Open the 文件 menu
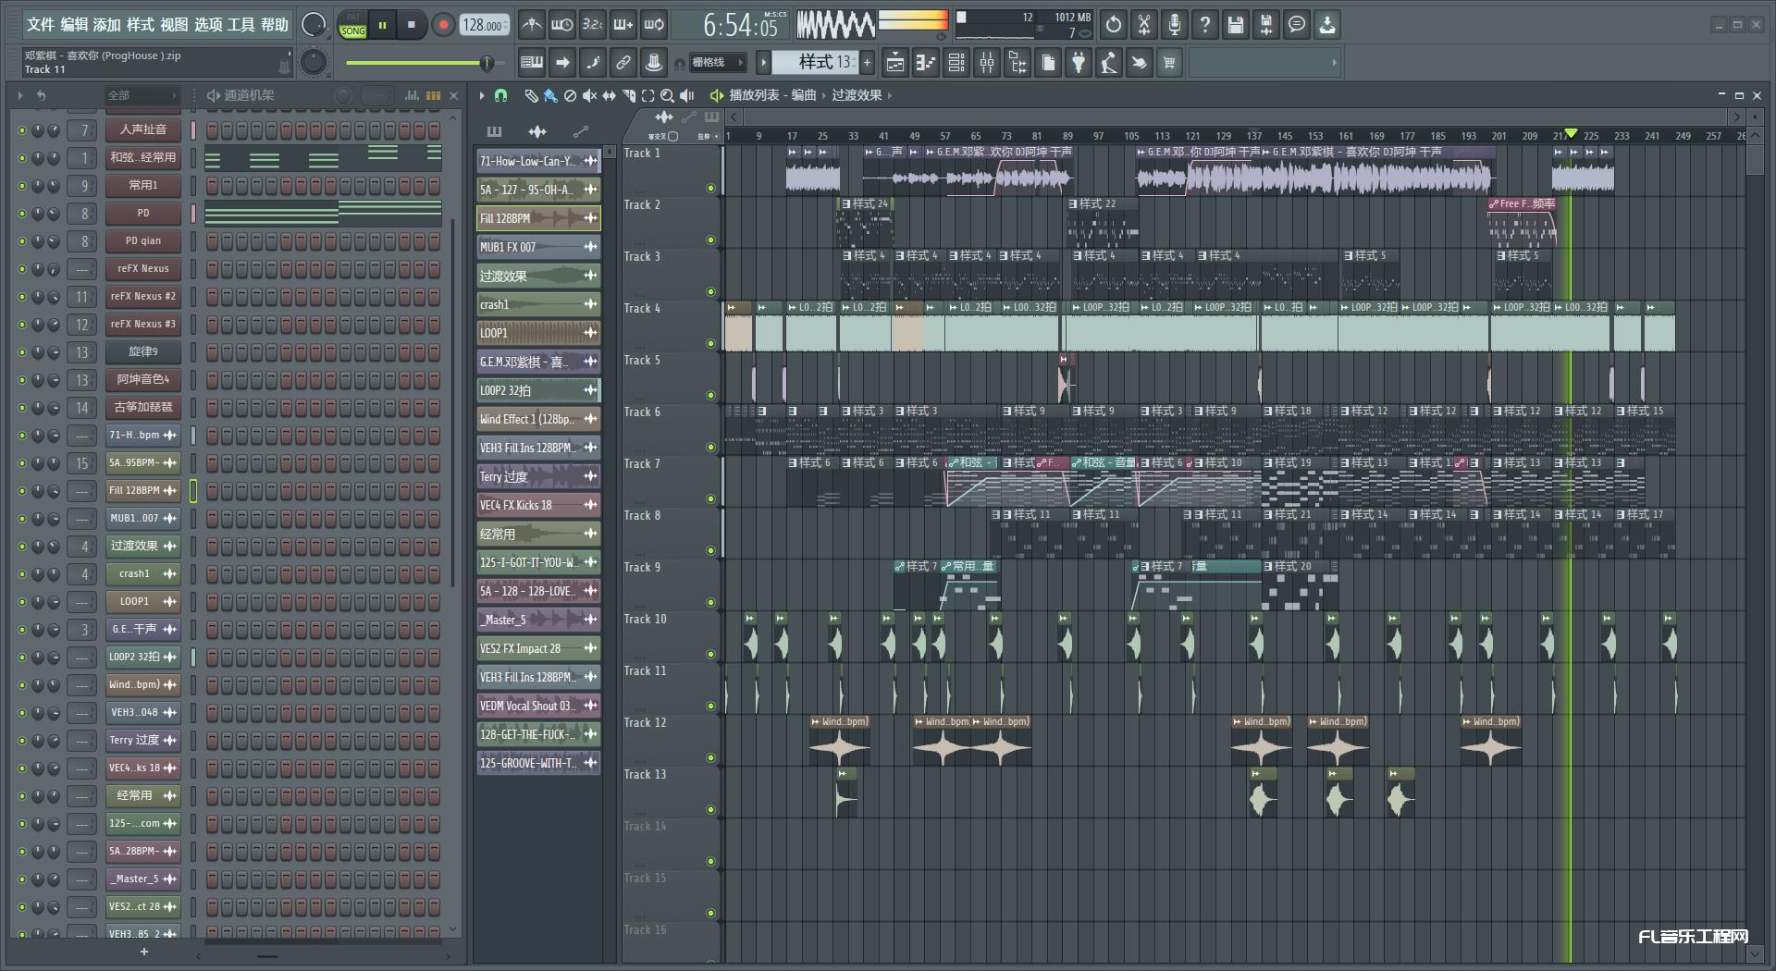This screenshot has width=1776, height=971. (40, 25)
